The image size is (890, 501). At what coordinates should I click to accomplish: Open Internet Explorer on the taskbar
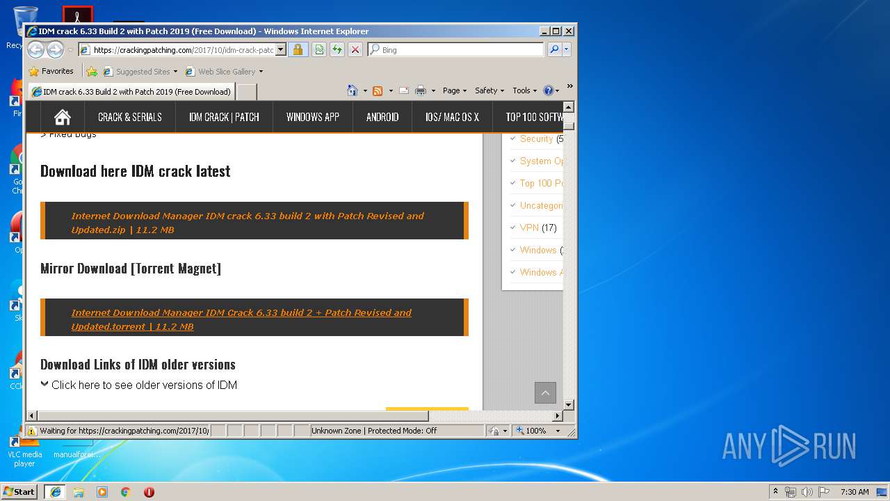[56, 492]
